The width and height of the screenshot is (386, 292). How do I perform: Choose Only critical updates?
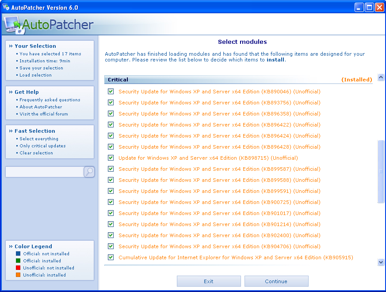42,146
